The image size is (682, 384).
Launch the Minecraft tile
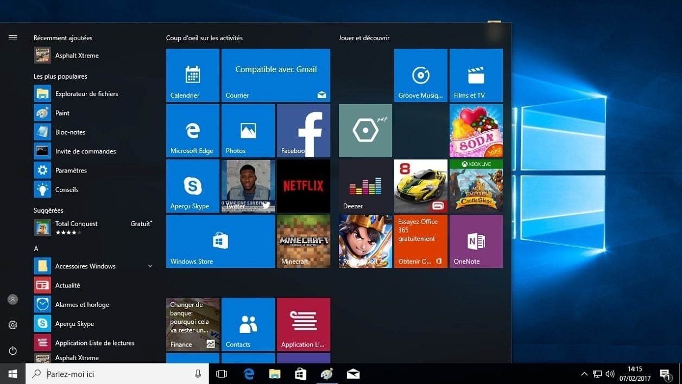304,241
